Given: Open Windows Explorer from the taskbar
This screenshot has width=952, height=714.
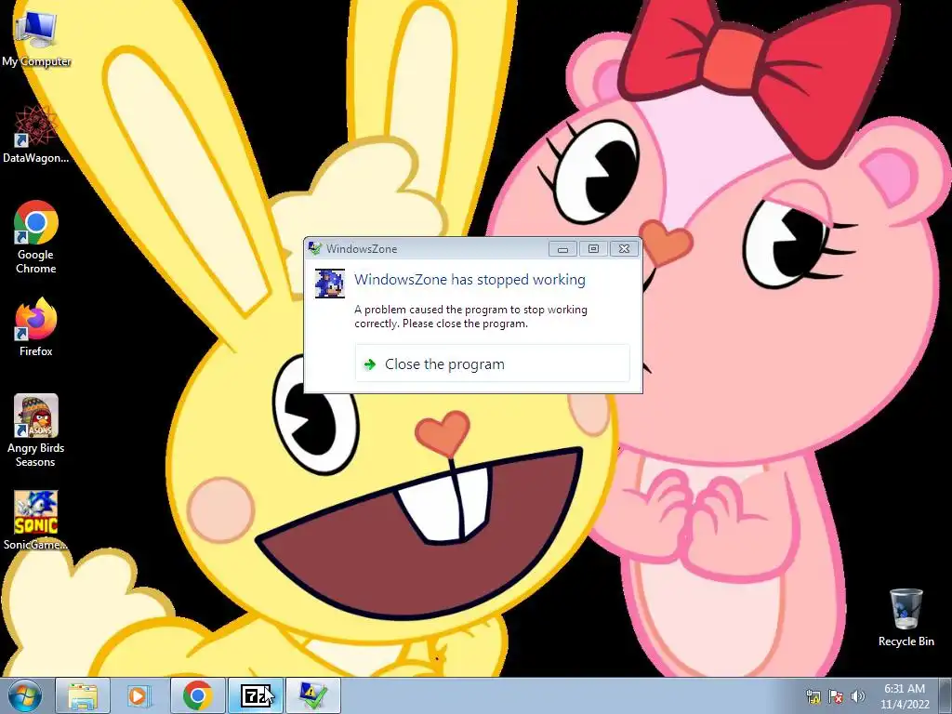Looking at the screenshot, I should (83, 695).
